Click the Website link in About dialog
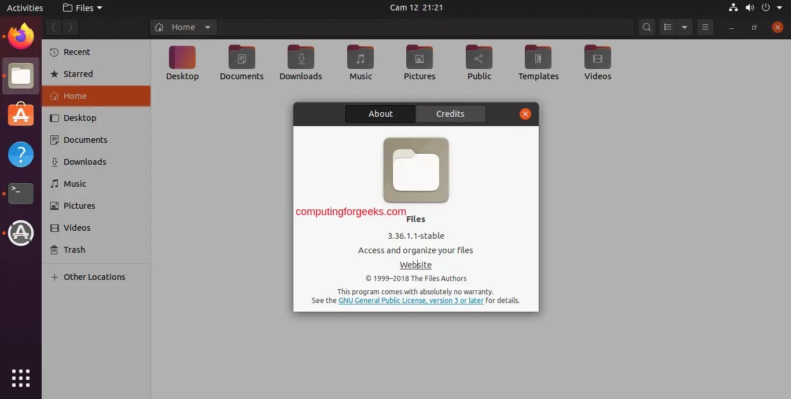The width and height of the screenshot is (791, 399). point(415,264)
